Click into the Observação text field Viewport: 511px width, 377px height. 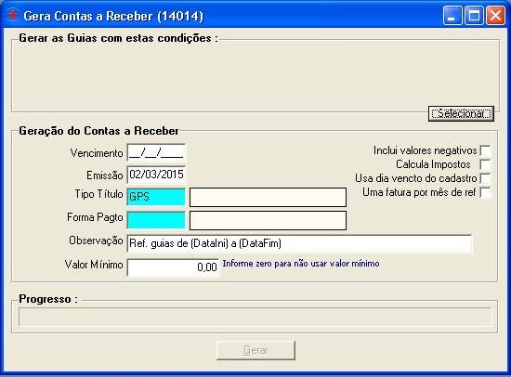click(x=299, y=243)
